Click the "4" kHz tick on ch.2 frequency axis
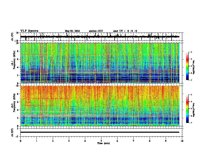The height and width of the screenshot is (158, 205). click(x=18, y=110)
